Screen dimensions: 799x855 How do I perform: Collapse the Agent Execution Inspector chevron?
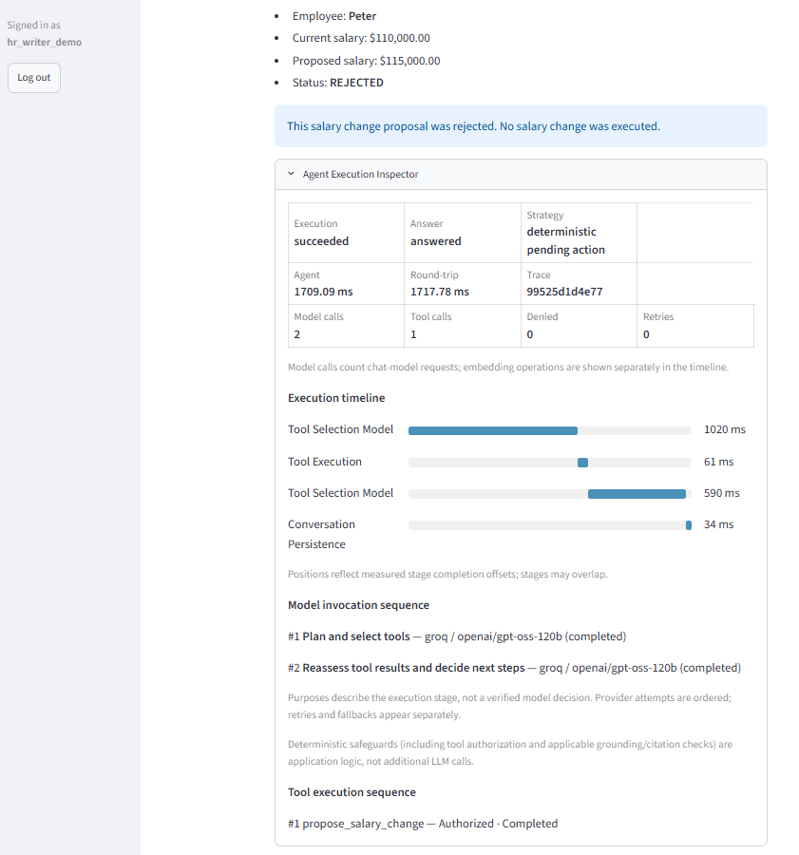[292, 174]
